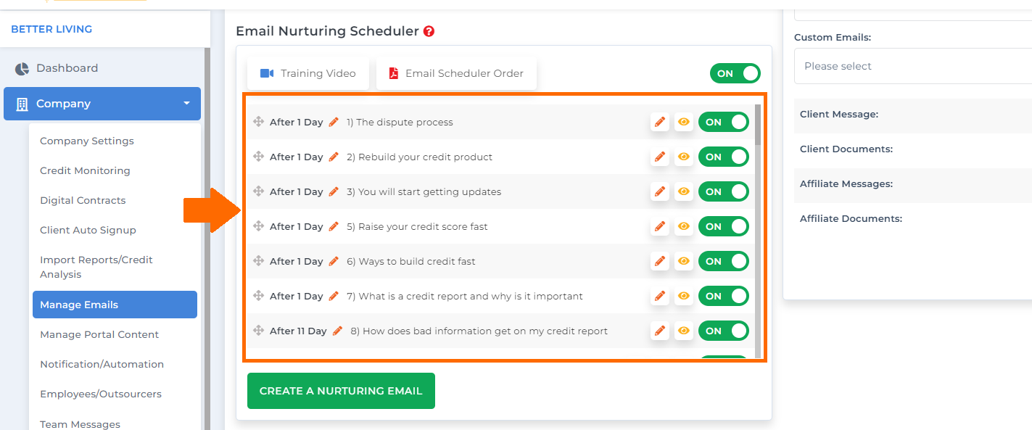This screenshot has height=430, width=1032.
Task: Disable the 'You will start getting updates' toggle
Action: 724,191
